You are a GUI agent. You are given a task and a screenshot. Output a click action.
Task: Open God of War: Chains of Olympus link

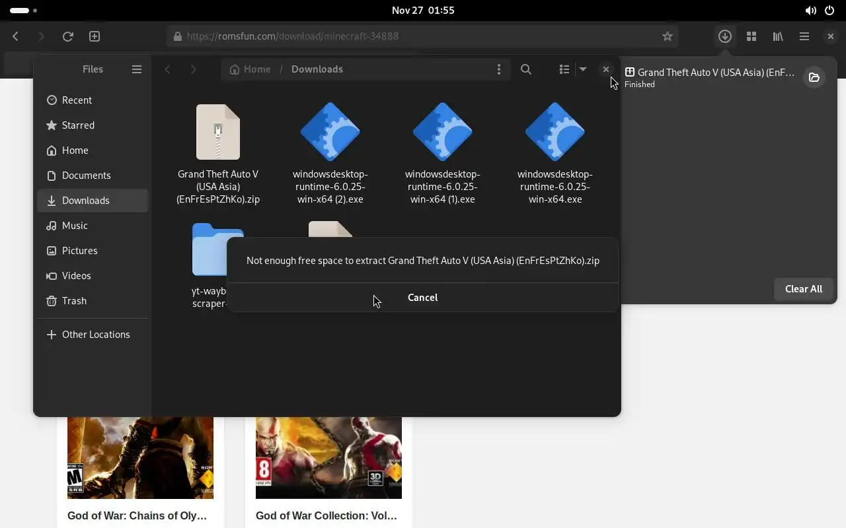(137, 515)
